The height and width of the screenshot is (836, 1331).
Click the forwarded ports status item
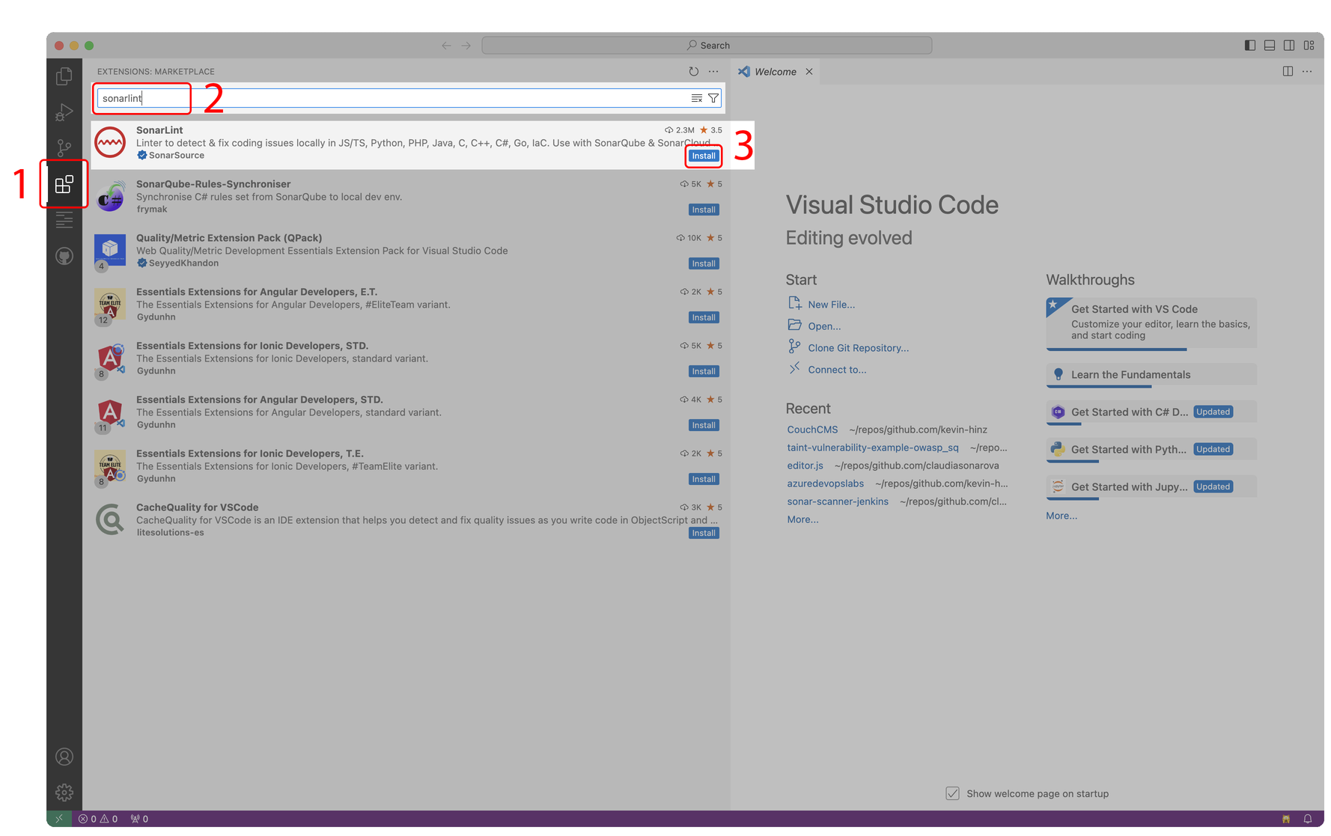coord(139,819)
